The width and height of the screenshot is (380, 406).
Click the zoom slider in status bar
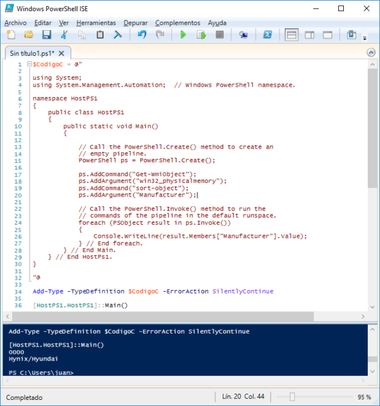point(292,397)
